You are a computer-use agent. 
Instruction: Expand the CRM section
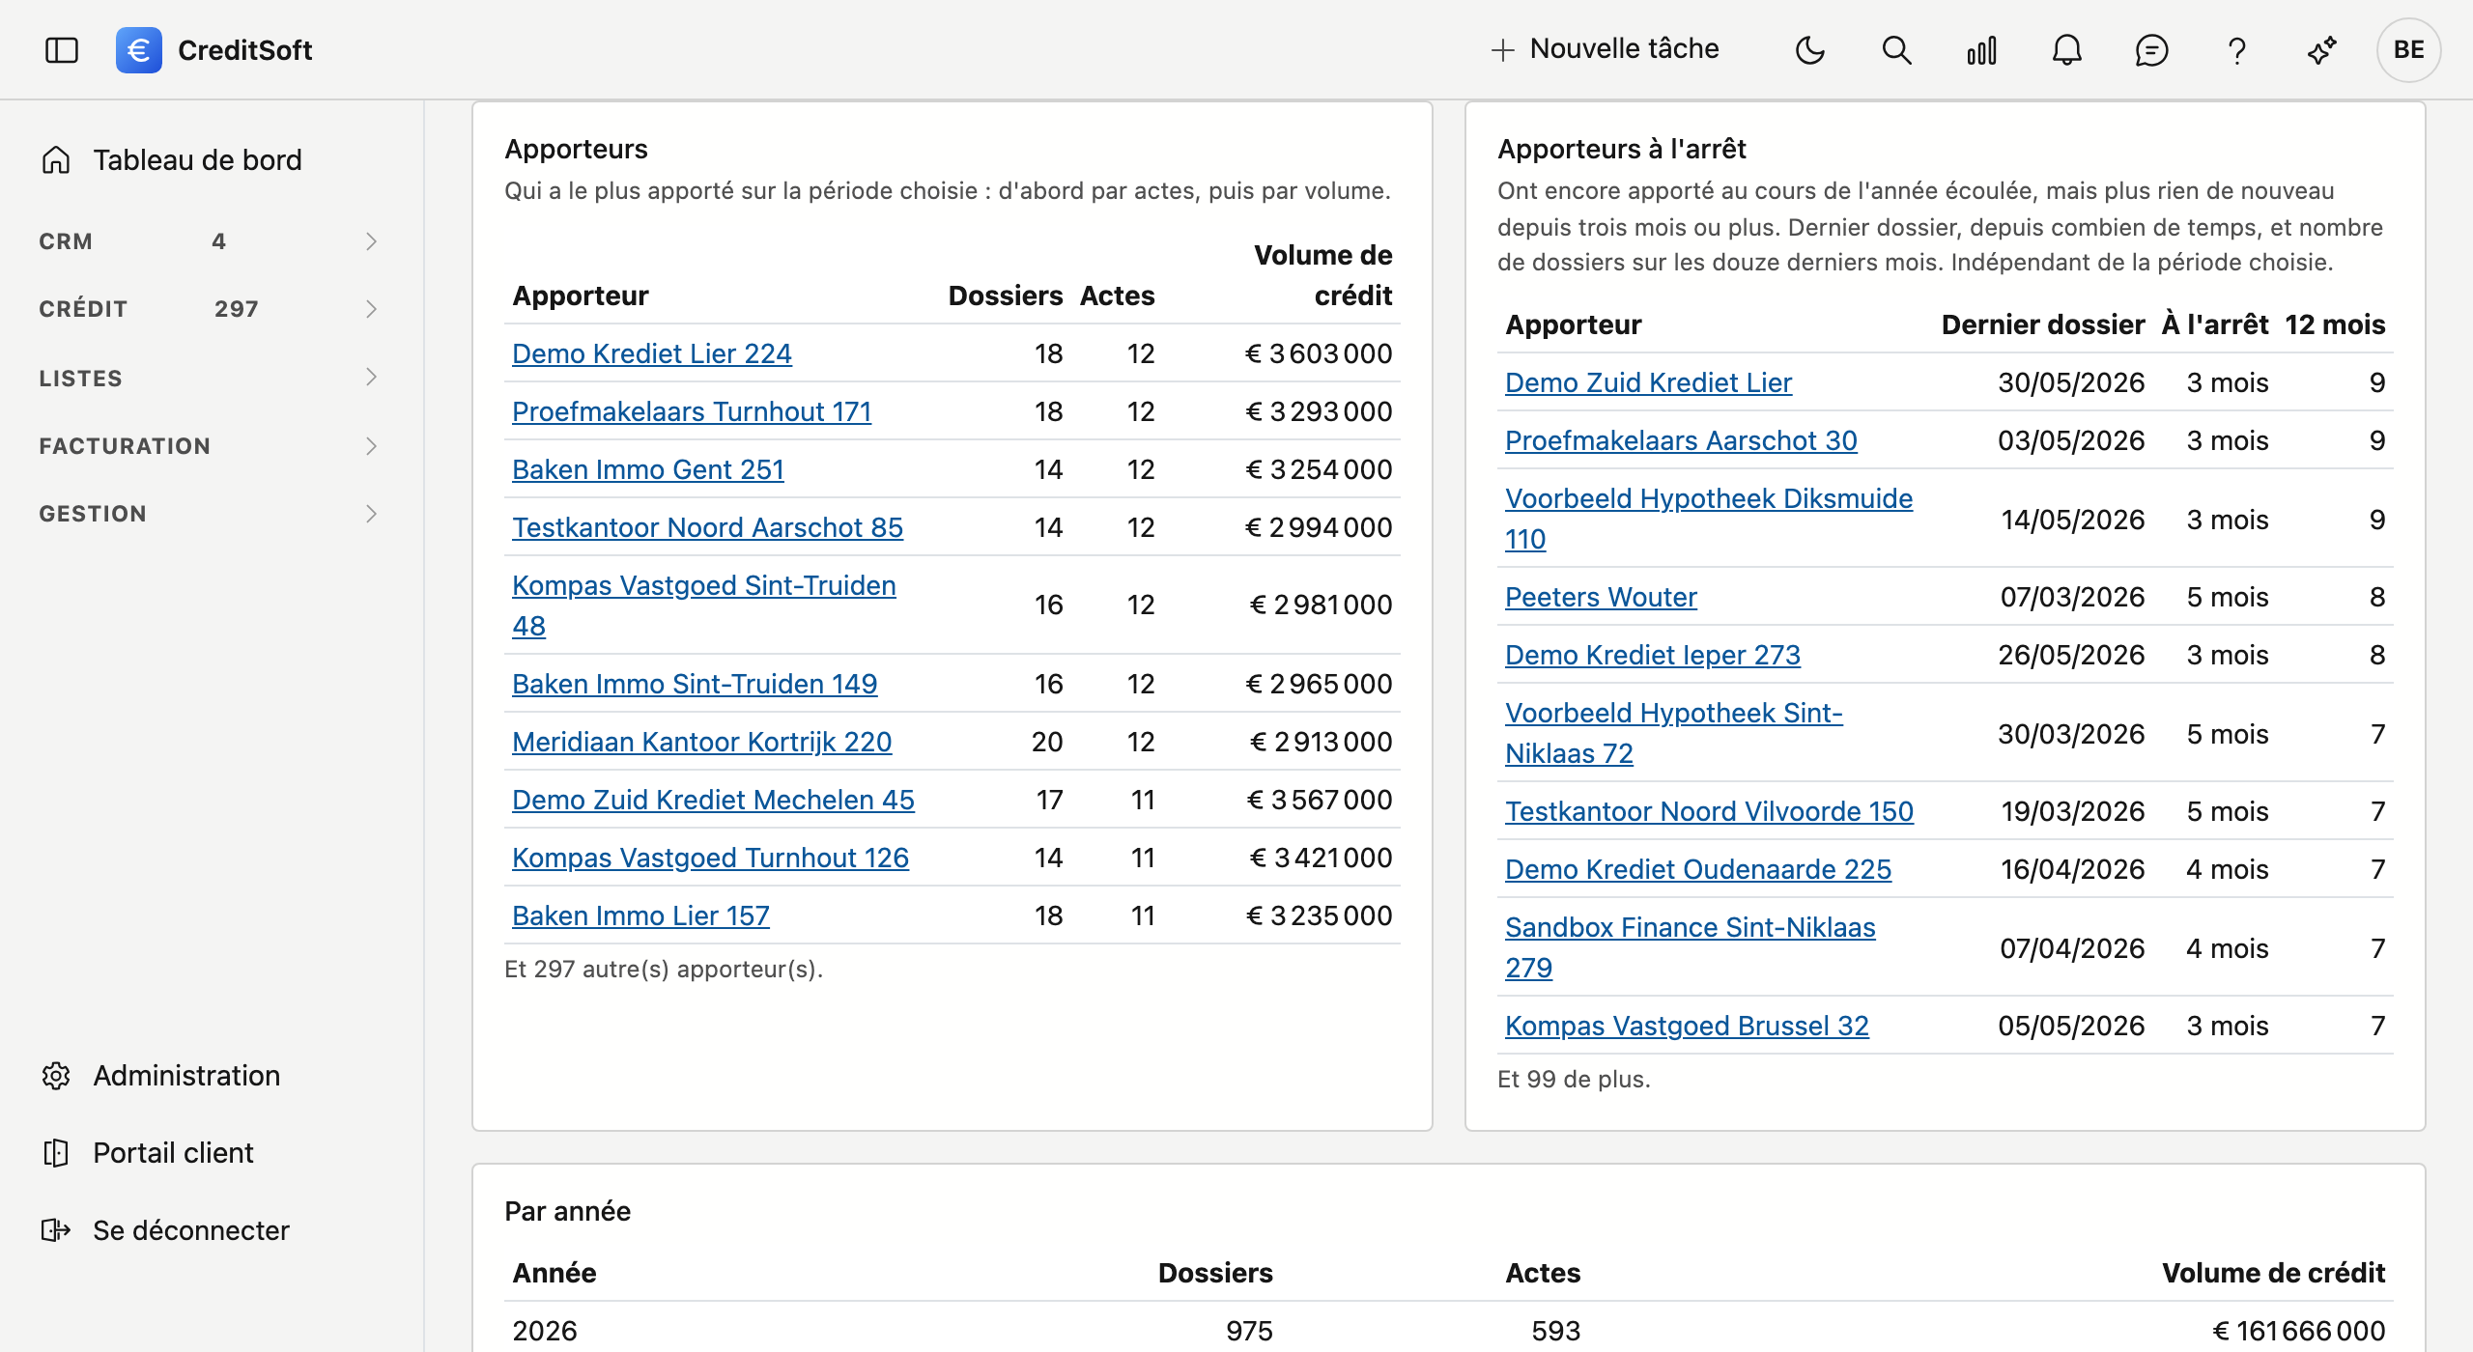click(x=209, y=241)
